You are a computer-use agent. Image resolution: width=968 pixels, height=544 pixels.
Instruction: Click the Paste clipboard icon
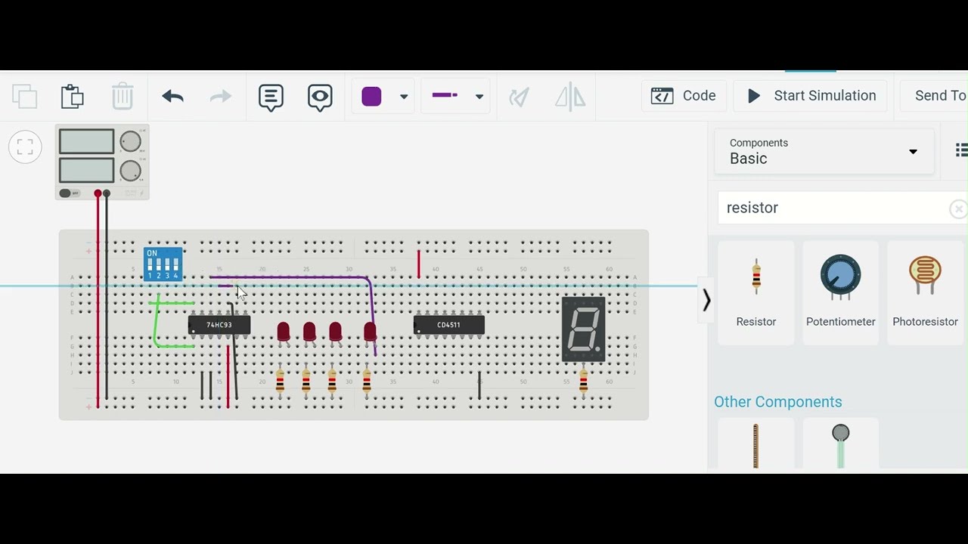(73, 96)
